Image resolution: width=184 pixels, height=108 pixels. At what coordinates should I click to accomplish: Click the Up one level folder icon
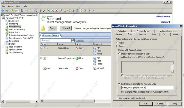(x=12, y=11)
